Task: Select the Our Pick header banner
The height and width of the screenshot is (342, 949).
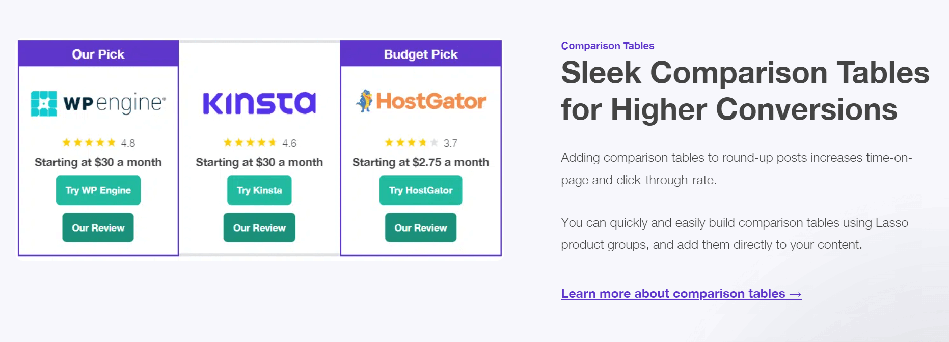Action: 98,54
